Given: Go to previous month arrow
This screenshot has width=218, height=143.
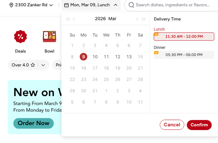Looking at the screenshot, I should coord(74,19).
